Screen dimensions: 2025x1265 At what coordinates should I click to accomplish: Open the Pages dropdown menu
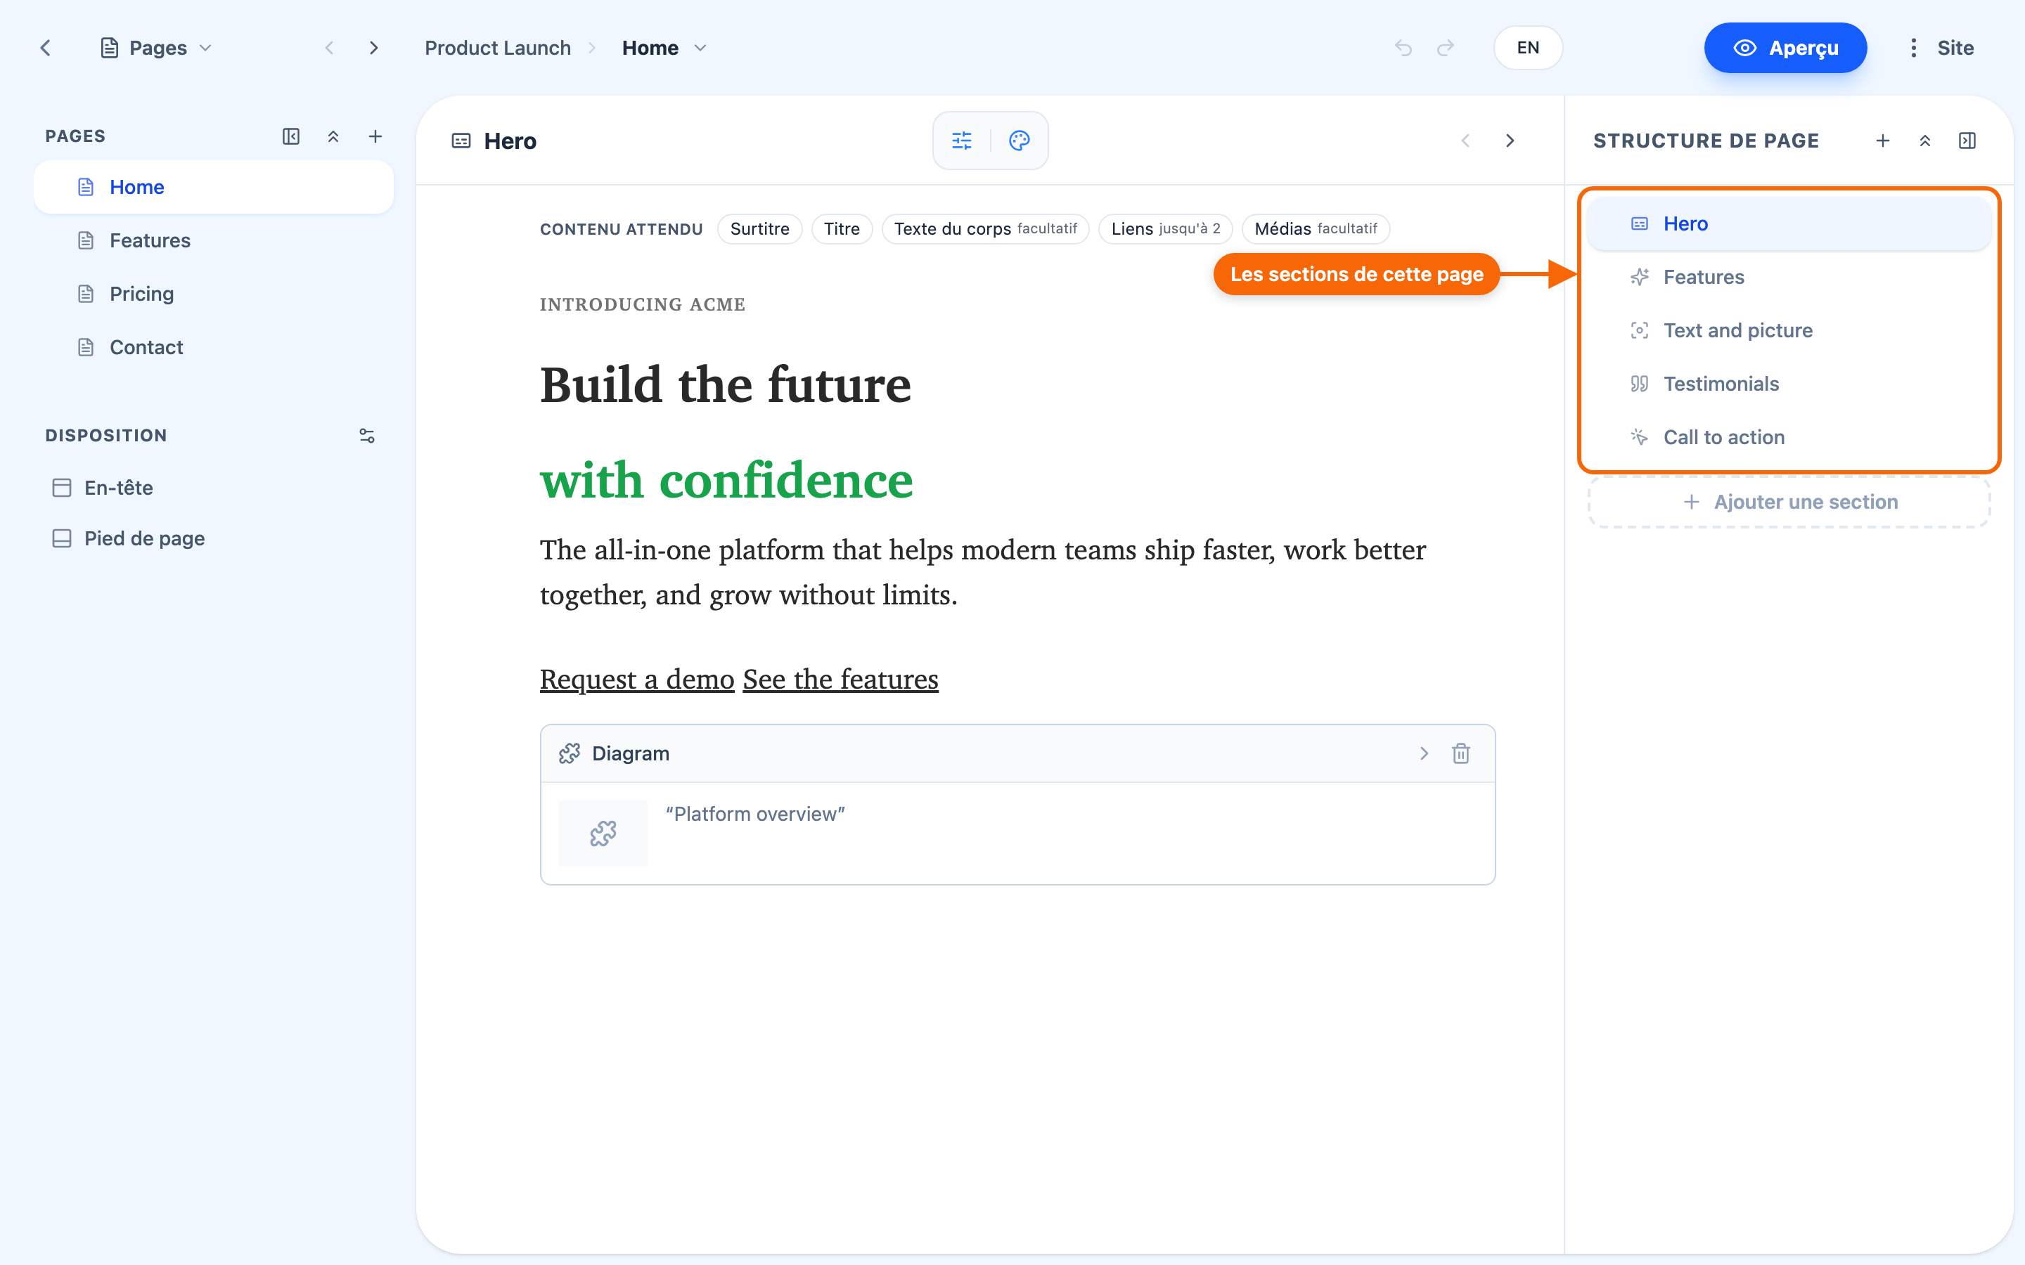point(155,48)
